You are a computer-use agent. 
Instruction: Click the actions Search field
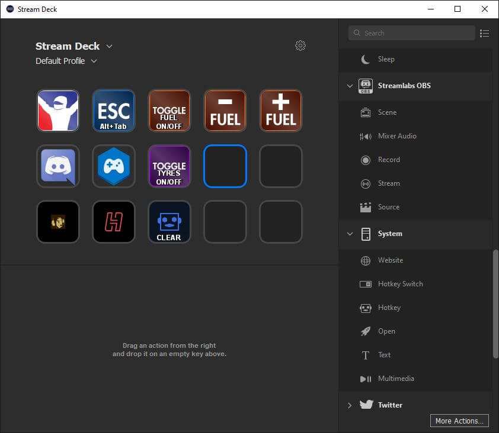click(x=411, y=33)
